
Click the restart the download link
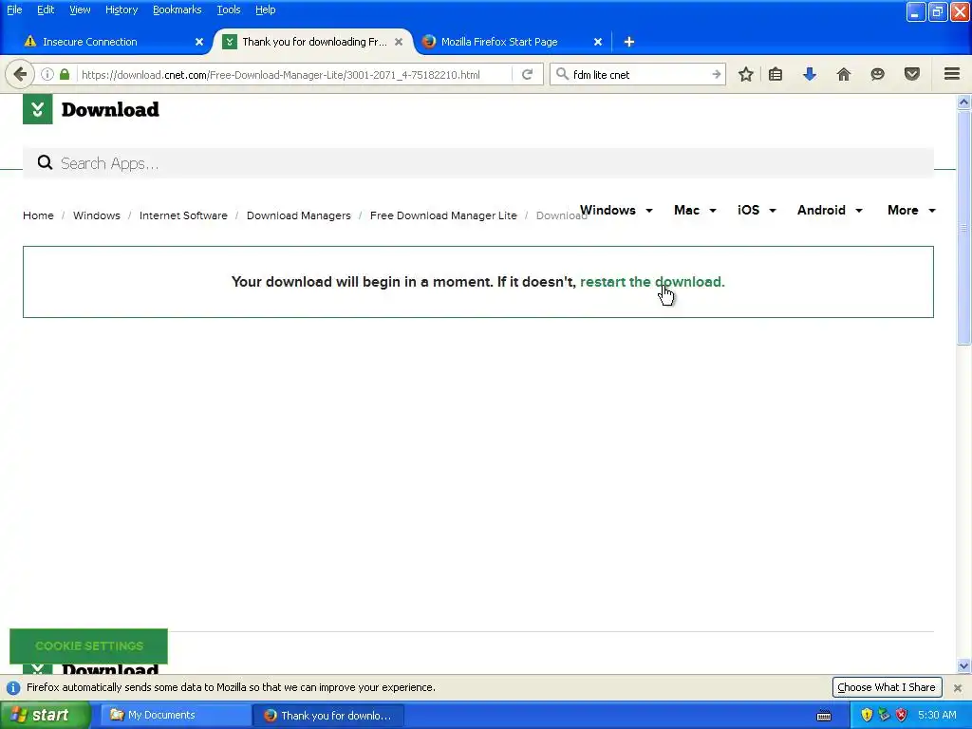click(652, 282)
